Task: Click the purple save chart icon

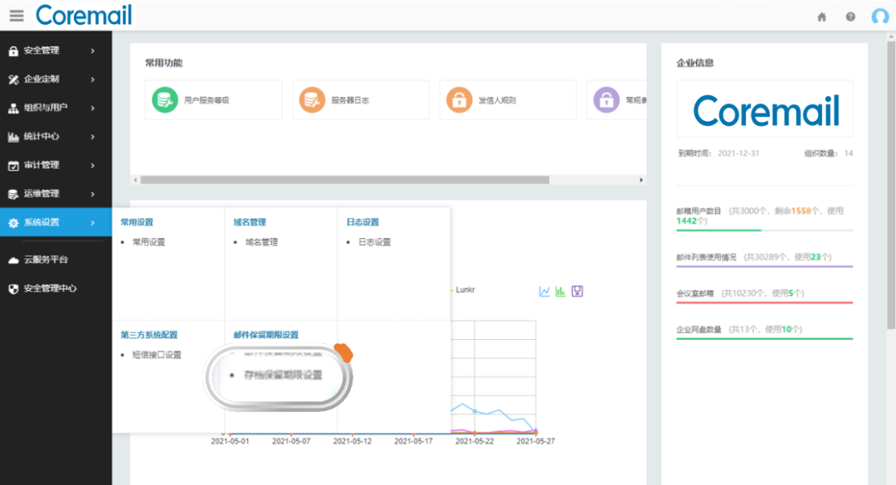Action: click(577, 291)
